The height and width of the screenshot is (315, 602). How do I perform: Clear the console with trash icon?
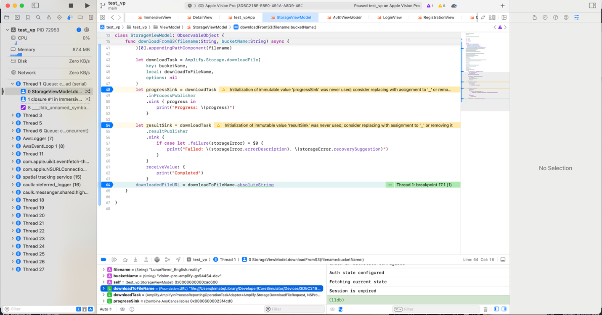(485, 309)
